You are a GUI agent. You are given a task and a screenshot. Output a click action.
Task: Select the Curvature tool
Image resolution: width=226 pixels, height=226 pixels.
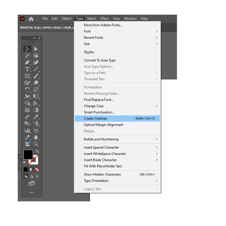click(36, 63)
